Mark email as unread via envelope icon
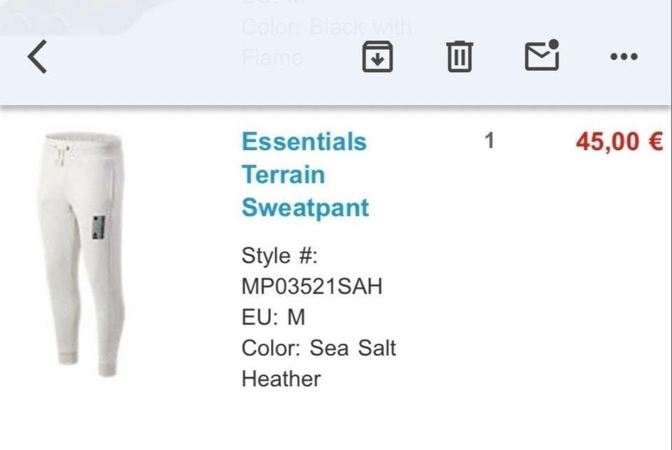The image size is (672, 450). [542, 56]
